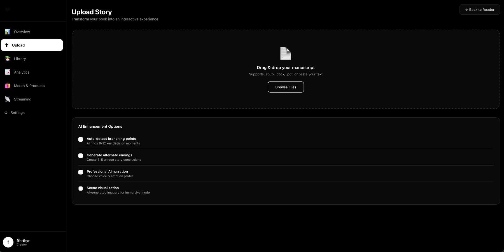Go to Merch & Products section
This screenshot has height=252, width=504.
click(29, 86)
